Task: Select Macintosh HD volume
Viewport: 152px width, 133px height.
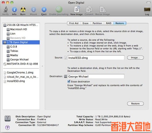Action: tap(21, 29)
